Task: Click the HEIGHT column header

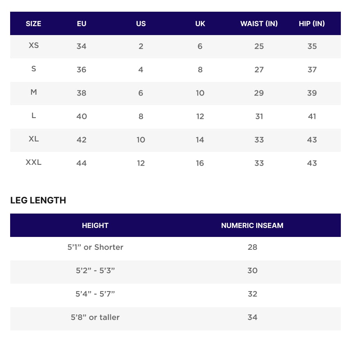Action: [95, 225]
